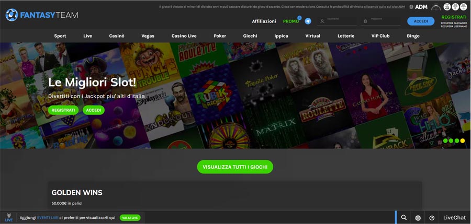Select the second banner slide dot
This screenshot has width=471, height=224.
(451, 140)
